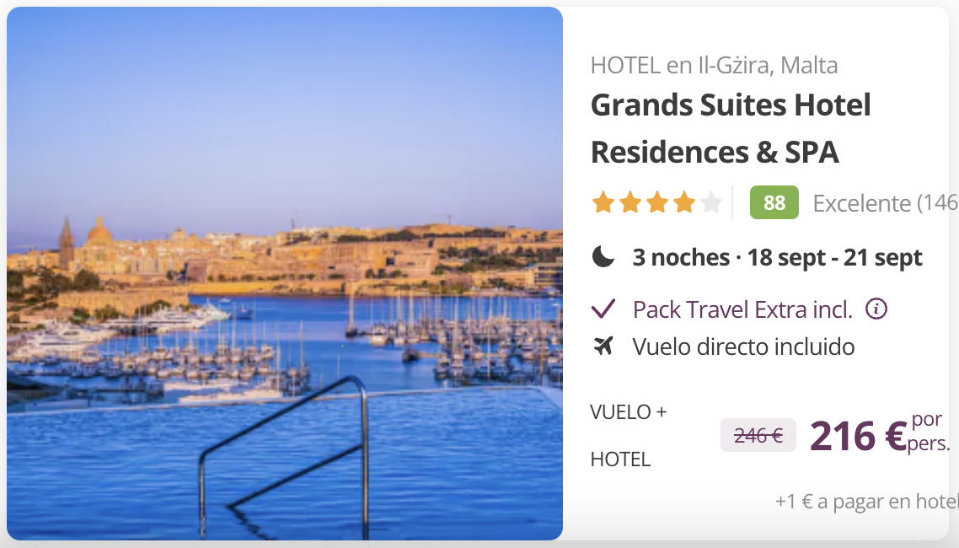Click the Pack Travel Extra incl. label
959x548 pixels.
tap(742, 309)
